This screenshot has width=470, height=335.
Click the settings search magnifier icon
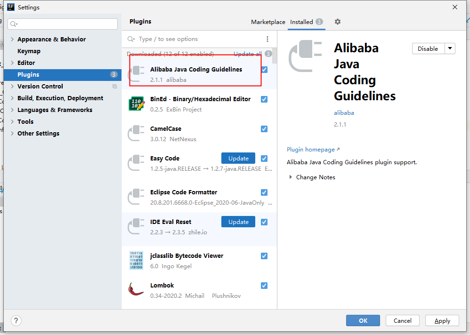point(14,24)
